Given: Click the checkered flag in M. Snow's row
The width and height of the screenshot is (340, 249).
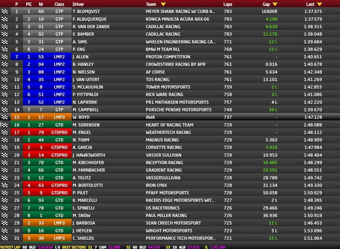Looking at the screenshot, I should click(x=5, y=215).
